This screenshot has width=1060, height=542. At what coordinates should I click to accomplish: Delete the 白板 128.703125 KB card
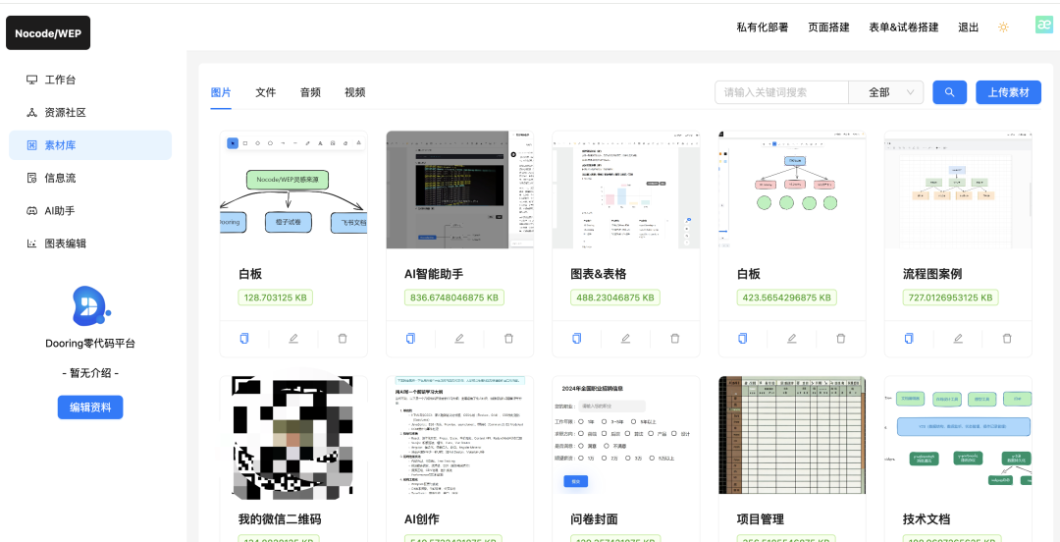coord(343,338)
